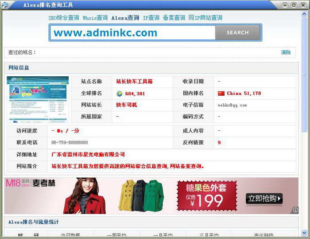Click the vertical scrollbar thumb
This screenshot has height=239, width=310.
(x=304, y=75)
